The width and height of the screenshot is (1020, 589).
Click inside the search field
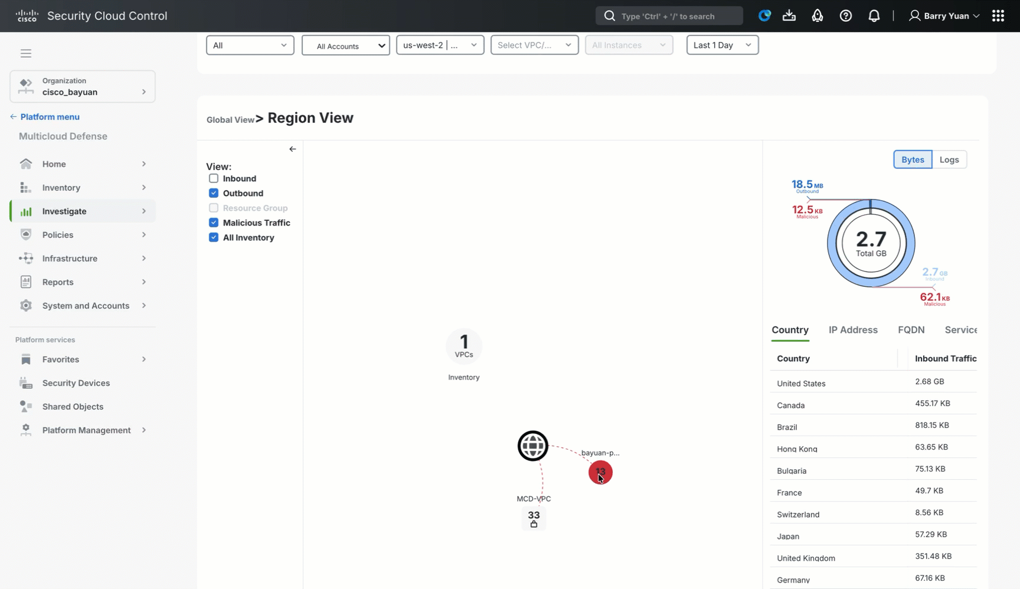669,16
